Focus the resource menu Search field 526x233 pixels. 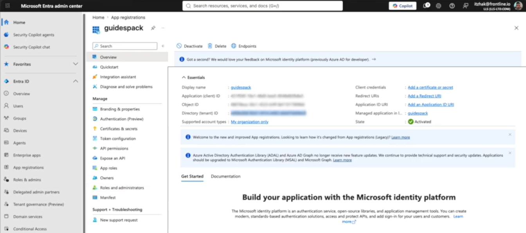(x=125, y=46)
